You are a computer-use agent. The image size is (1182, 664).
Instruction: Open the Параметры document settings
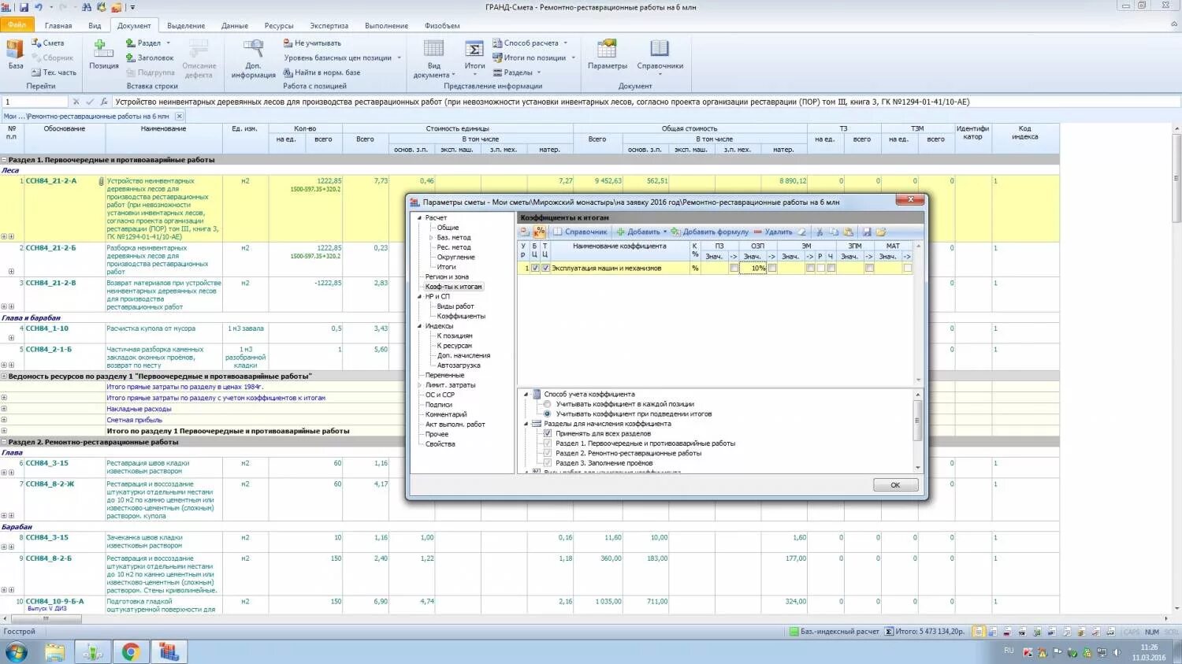[x=607, y=54]
